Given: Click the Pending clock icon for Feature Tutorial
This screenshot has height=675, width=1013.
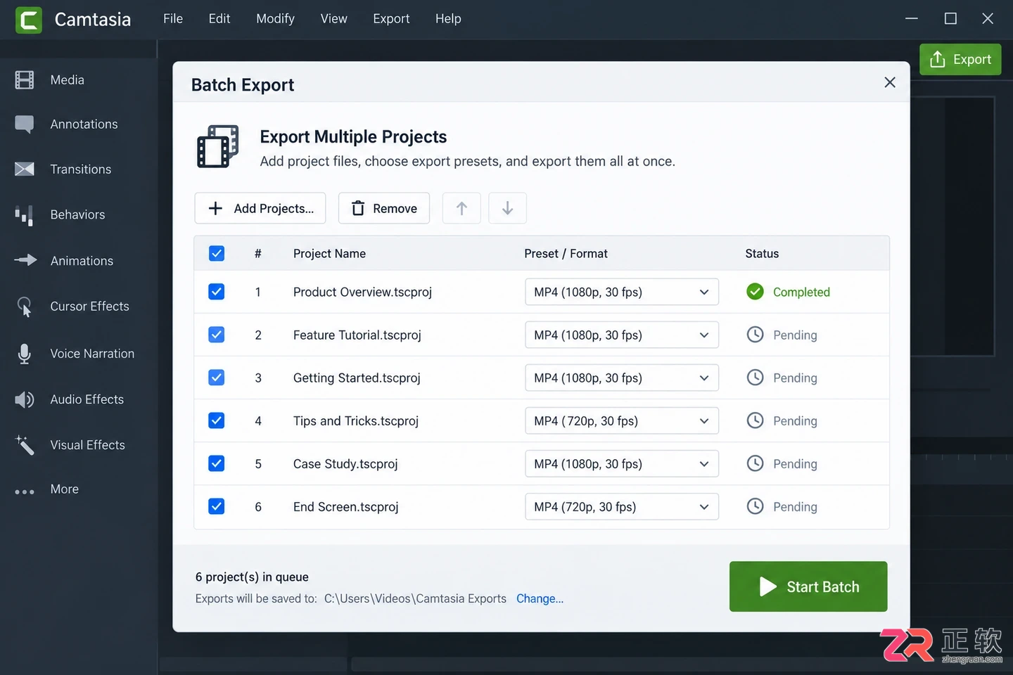Looking at the screenshot, I should (755, 335).
